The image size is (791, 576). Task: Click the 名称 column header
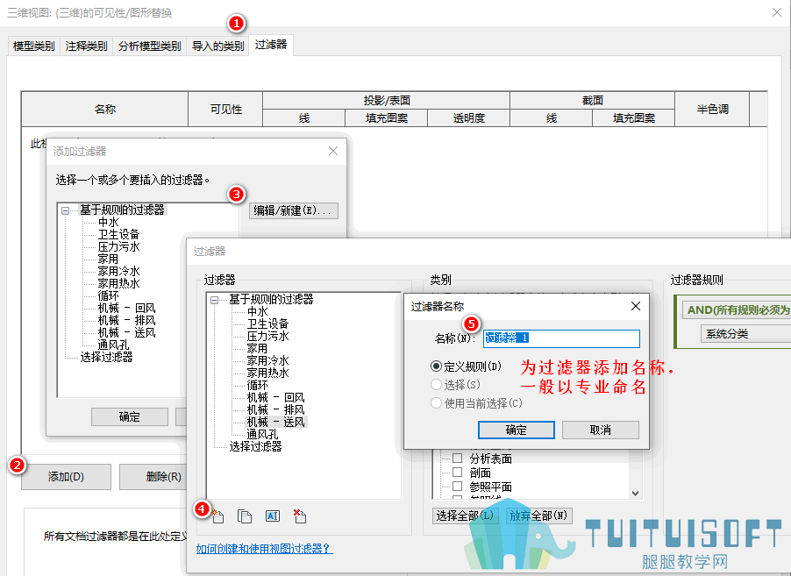[105, 109]
